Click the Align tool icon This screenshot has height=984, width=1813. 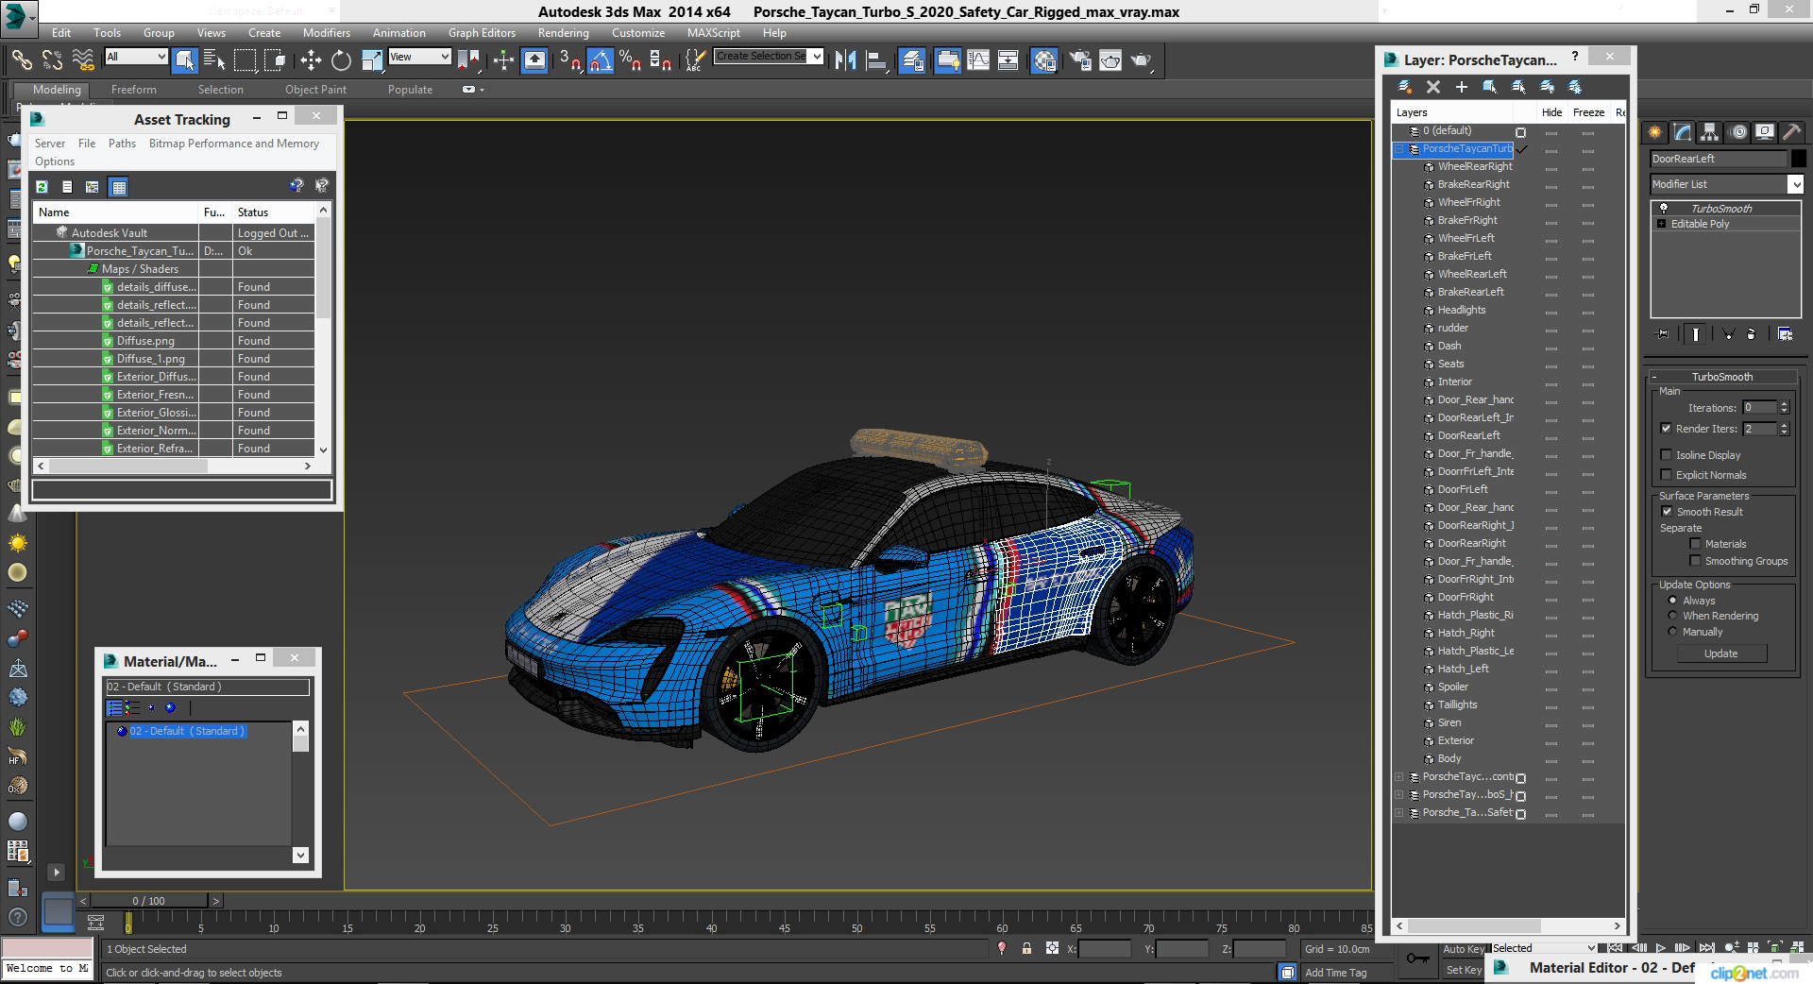pos(877,60)
